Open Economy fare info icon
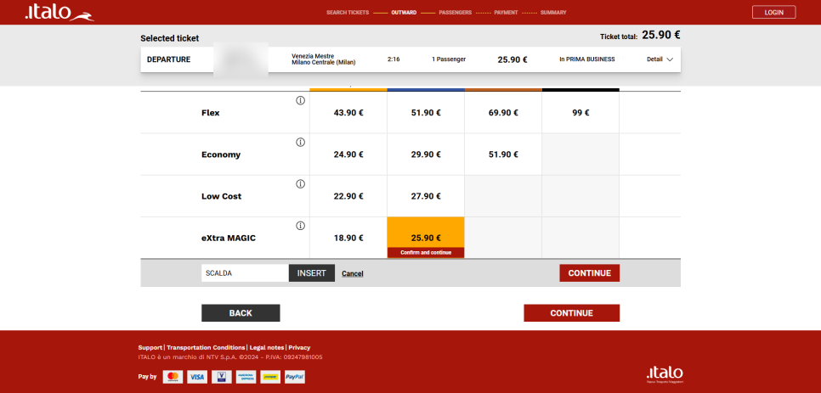The width and height of the screenshot is (821, 393). point(300,142)
